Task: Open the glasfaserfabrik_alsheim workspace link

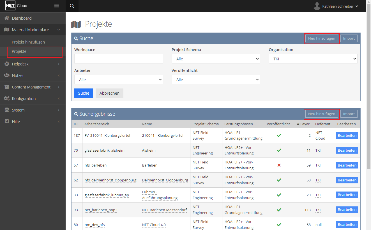Action: (x=105, y=150)
